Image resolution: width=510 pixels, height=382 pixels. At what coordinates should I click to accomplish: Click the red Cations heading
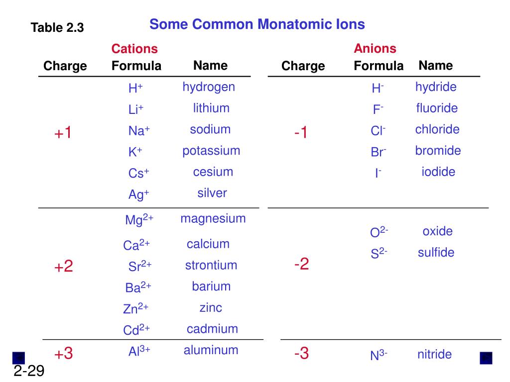134,49
